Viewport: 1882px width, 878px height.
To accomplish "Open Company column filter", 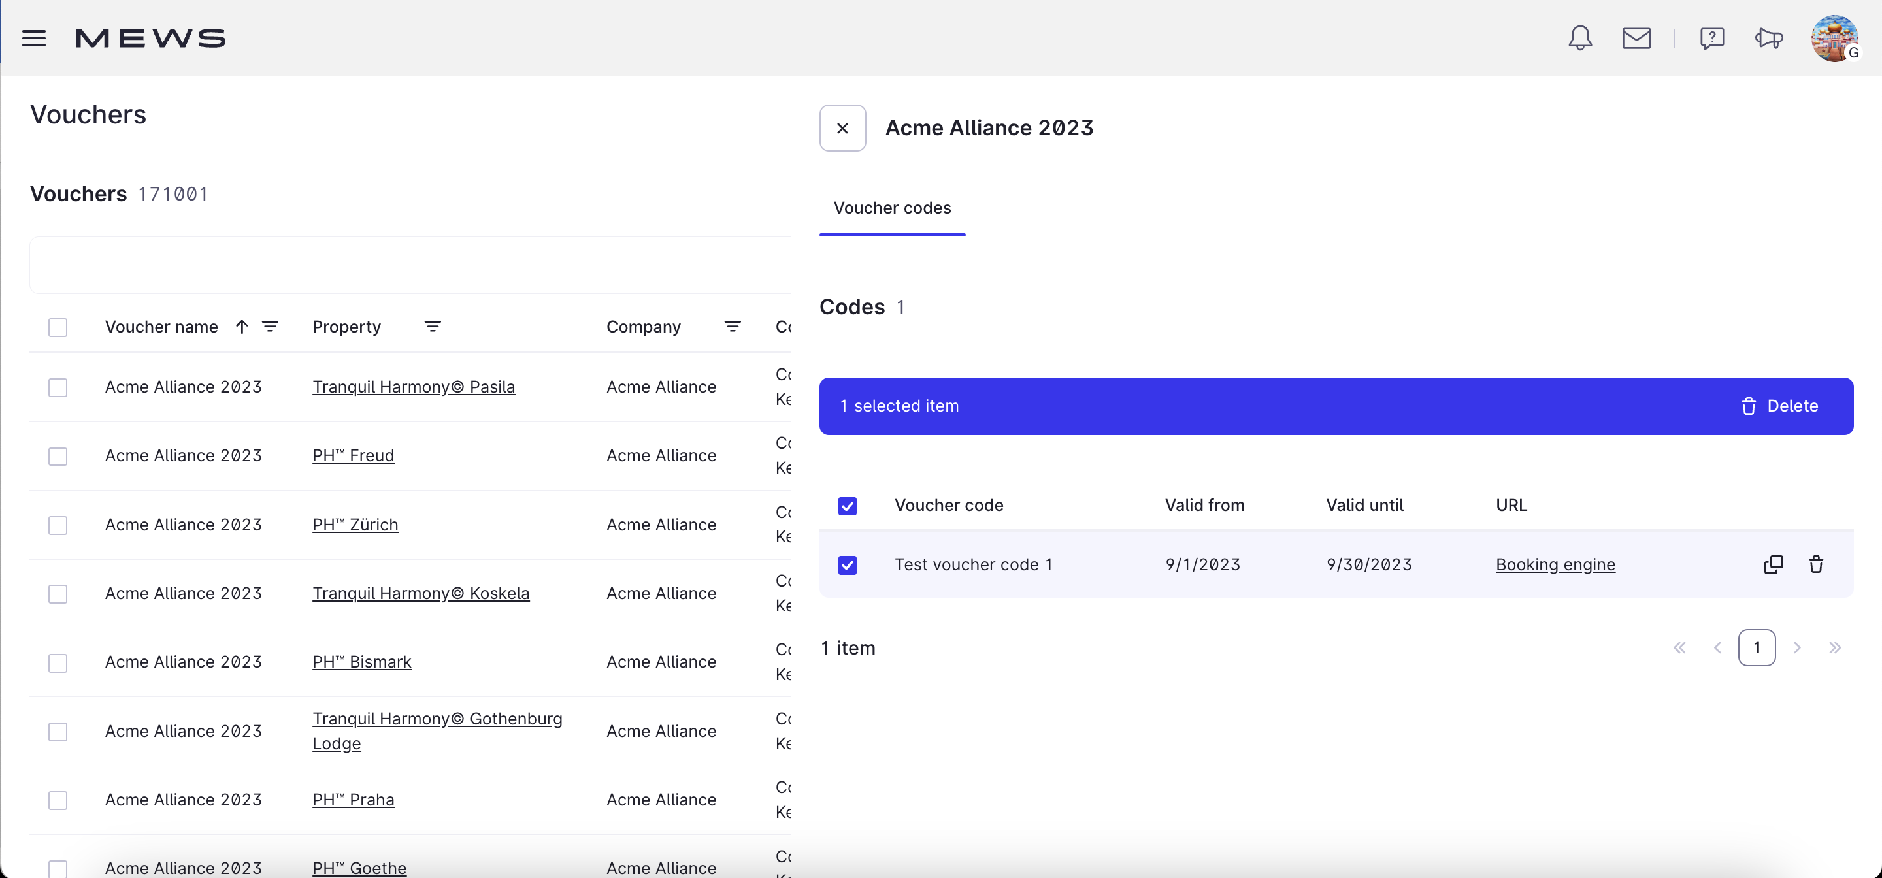I will click(732, 327).
